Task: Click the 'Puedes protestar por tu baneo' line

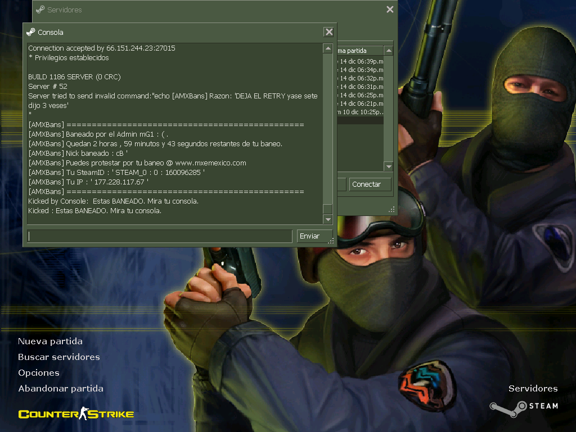Action: coord(137,163)
